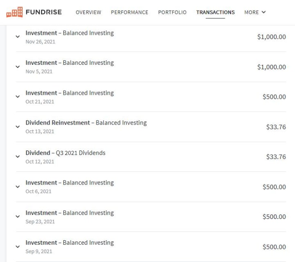This screenshot has height=262, width=295.
Task: Open the More dropdown menu
Action: pos(255,12)
